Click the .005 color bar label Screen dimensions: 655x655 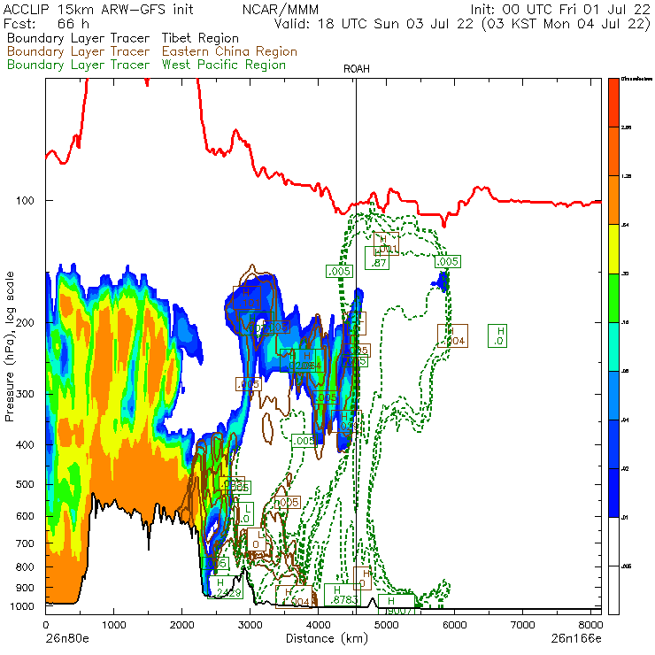626,566
